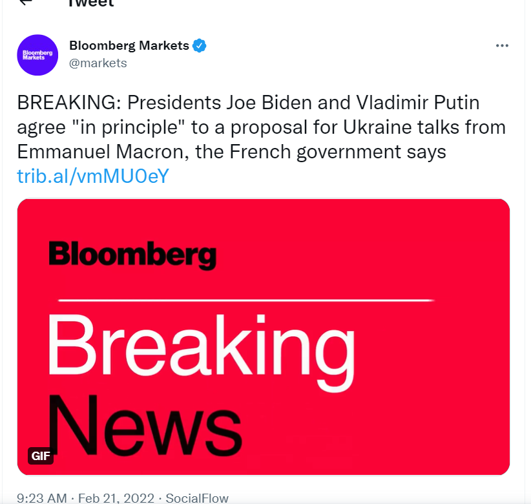Click the Feb 21, 2022 date

click(x=116, y=498)
